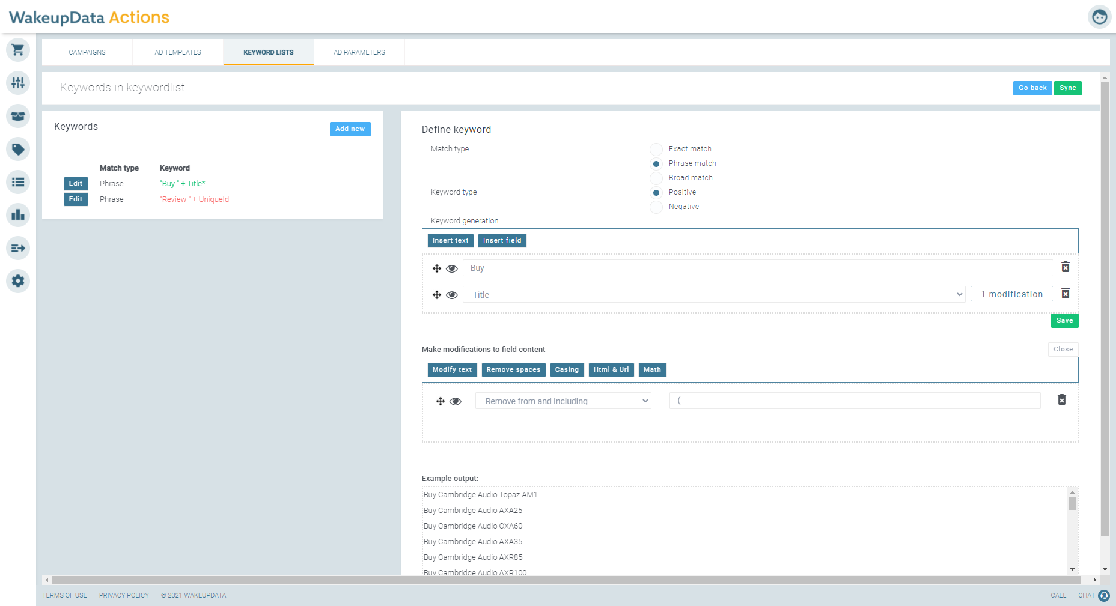The image size is (1116, 606).
Task: Click the Remove spaces button
Action: 513,370
